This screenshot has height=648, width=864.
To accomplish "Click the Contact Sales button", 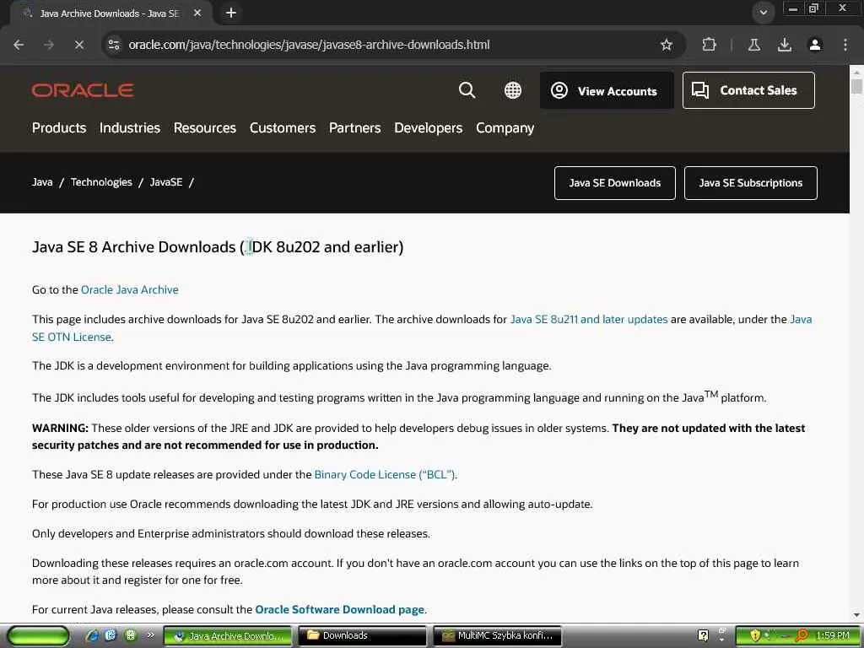I will coord(748,90).
